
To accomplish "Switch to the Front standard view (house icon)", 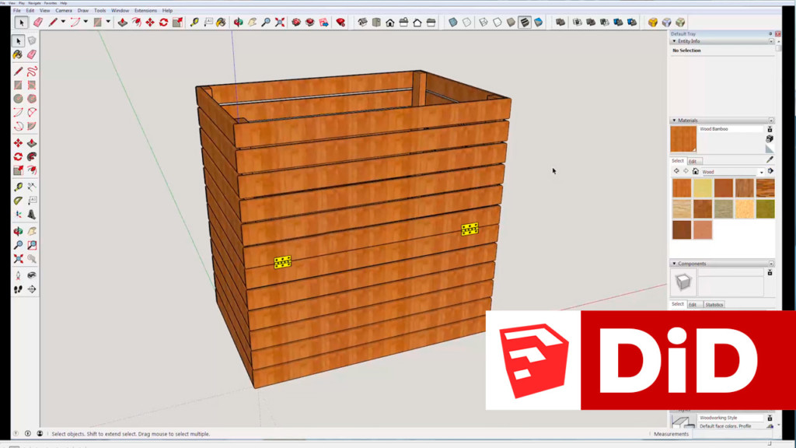I will (390, 23).
